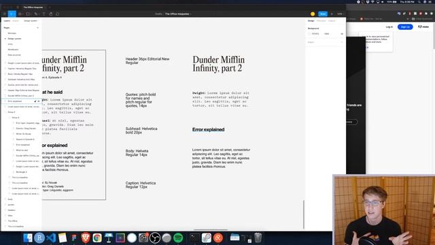Switch to the Inspect tab

332,21
